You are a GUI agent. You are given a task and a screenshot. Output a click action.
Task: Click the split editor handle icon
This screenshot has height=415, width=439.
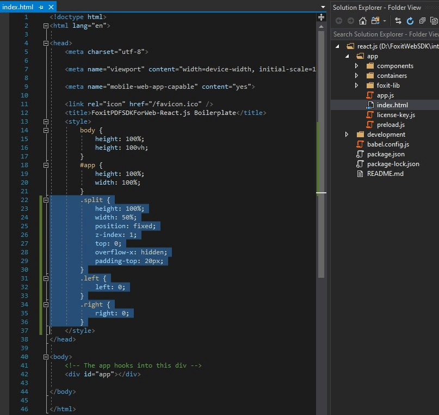tap(321, 17)
